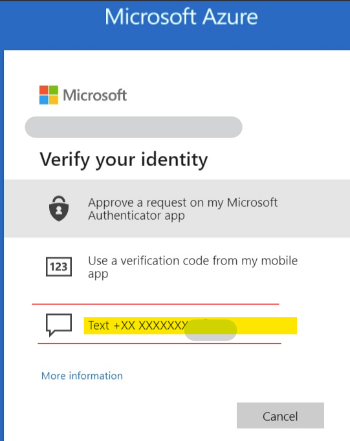Image resolution: width=350 pixels, height=441 pixels.
Task: Click the text message speech bubble icon
Action: click(x=59, y=325)
